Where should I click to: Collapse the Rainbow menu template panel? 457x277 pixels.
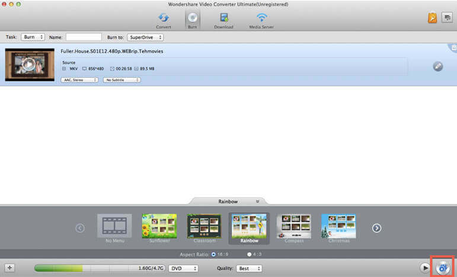258,201
